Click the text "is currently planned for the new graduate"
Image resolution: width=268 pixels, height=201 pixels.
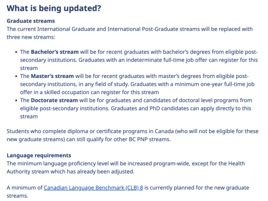(197, 188)
